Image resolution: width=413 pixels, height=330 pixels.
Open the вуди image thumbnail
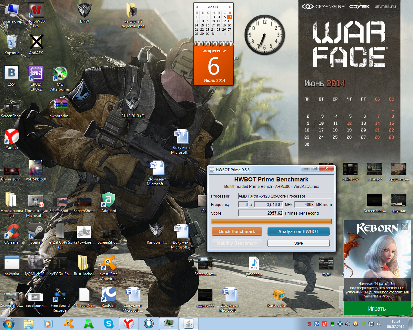tap(326, 267)
